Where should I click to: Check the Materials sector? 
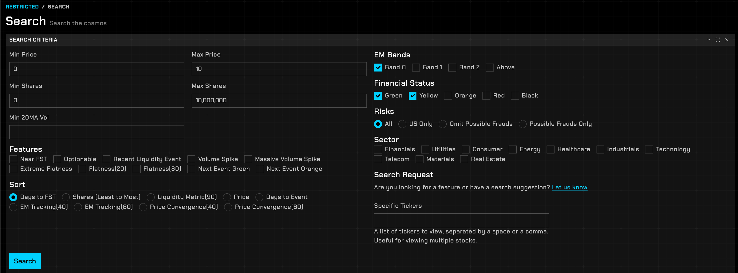420,159
